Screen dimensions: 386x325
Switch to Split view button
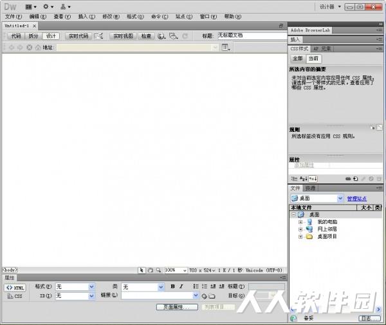coord(33,36)
